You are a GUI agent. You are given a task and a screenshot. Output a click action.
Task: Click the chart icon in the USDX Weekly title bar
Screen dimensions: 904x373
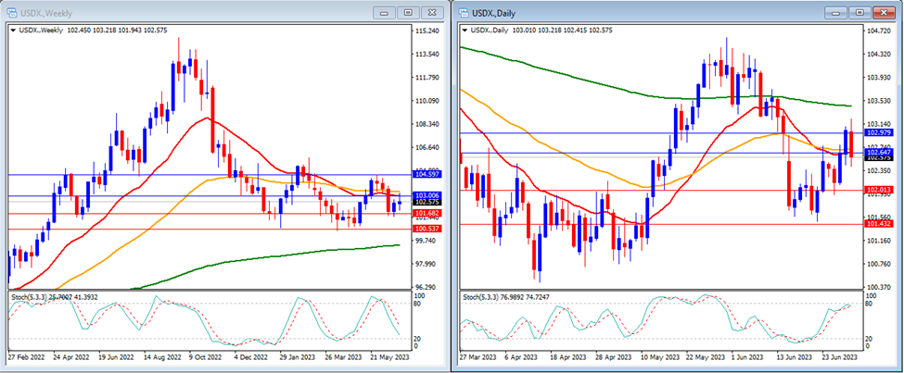12,12
